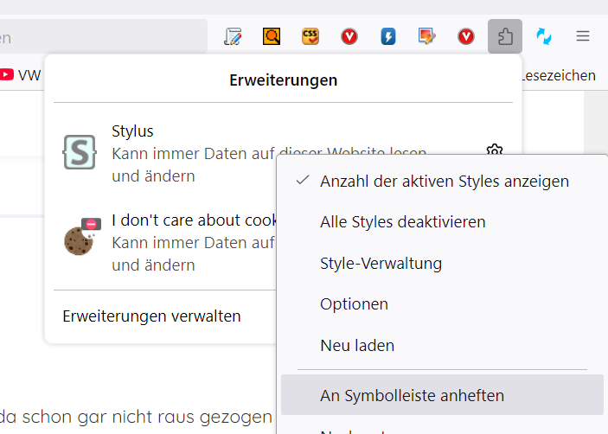Close the Extensions puzzle-piece panel button
Screen dimensions: 608x434
(505, 36)
